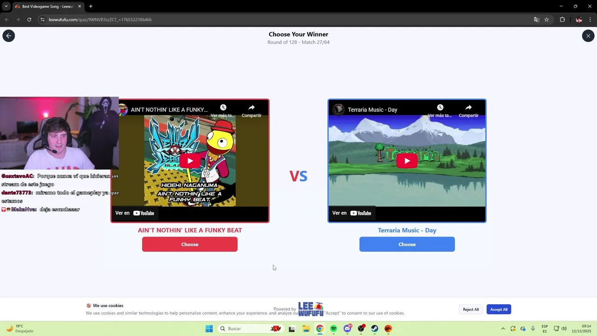Image resolution: width=597 pixels, height=336 pixels.
Task: Switch to Chrome in the taskbar
Action: (319, 329)
